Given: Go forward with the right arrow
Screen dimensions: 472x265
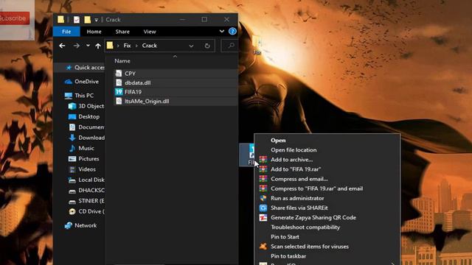Looking at the screenshot, I should point(77,46).
